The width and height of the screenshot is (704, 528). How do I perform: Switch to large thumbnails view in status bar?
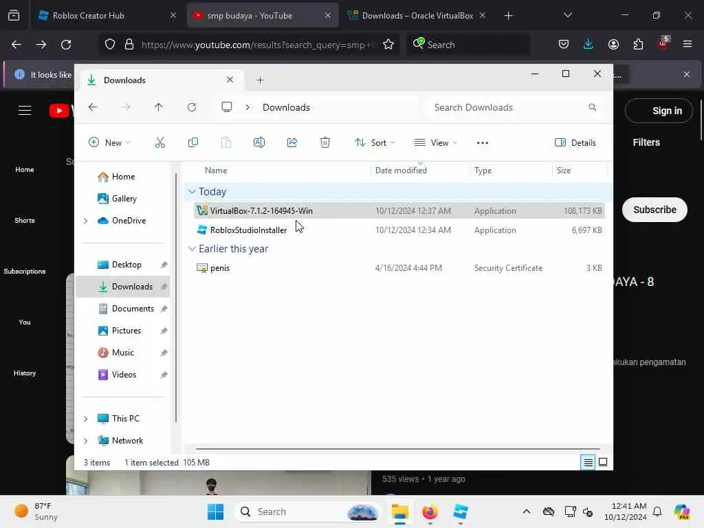click(603, 462)
